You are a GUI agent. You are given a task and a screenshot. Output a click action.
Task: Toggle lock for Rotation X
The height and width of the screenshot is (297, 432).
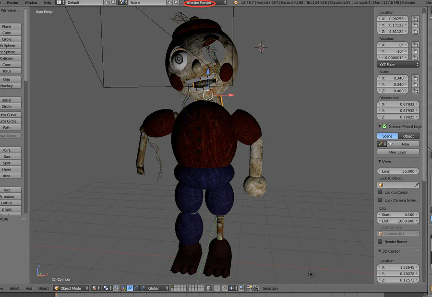[x=415, y=45]
